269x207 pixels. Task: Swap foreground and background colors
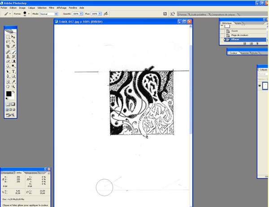pos(13,92)
